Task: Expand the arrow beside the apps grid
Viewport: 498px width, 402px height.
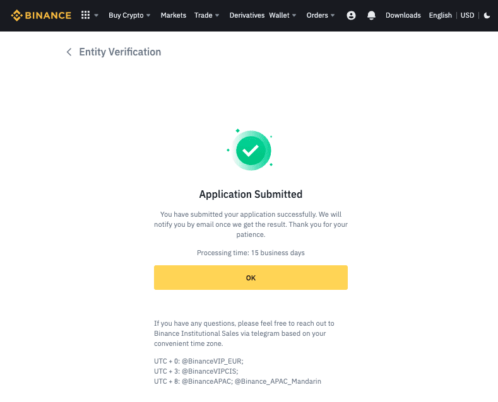Action: [x=96, y=15]
